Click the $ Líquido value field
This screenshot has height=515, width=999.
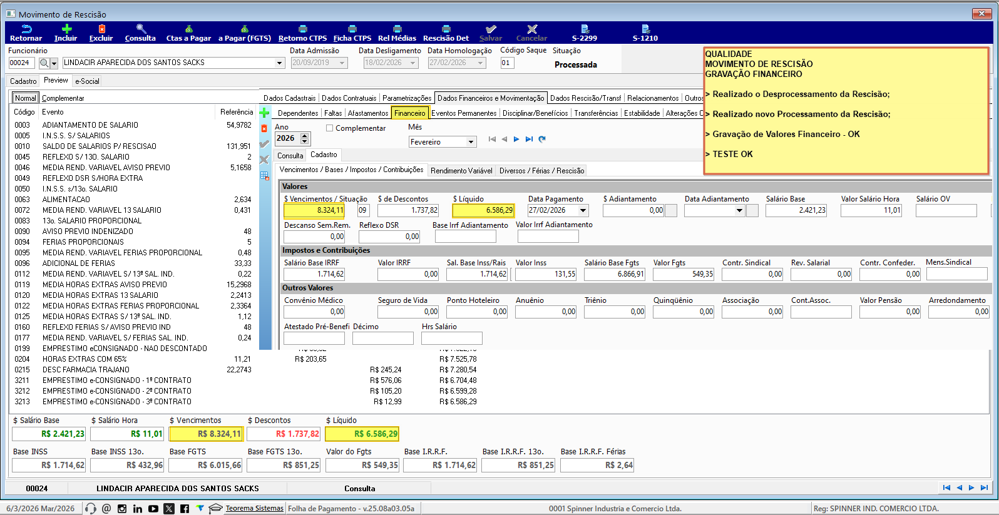click(x=483, y=211)
